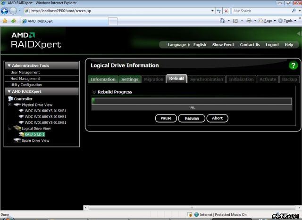Open Live Search options dropdown arrow

[x=300, y=11]
